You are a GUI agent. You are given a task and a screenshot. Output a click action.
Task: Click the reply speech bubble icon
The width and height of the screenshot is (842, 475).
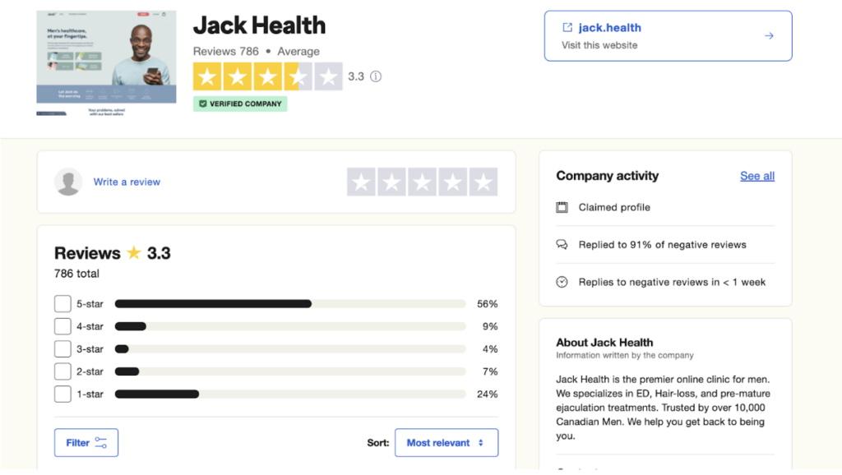coord(562,245)
